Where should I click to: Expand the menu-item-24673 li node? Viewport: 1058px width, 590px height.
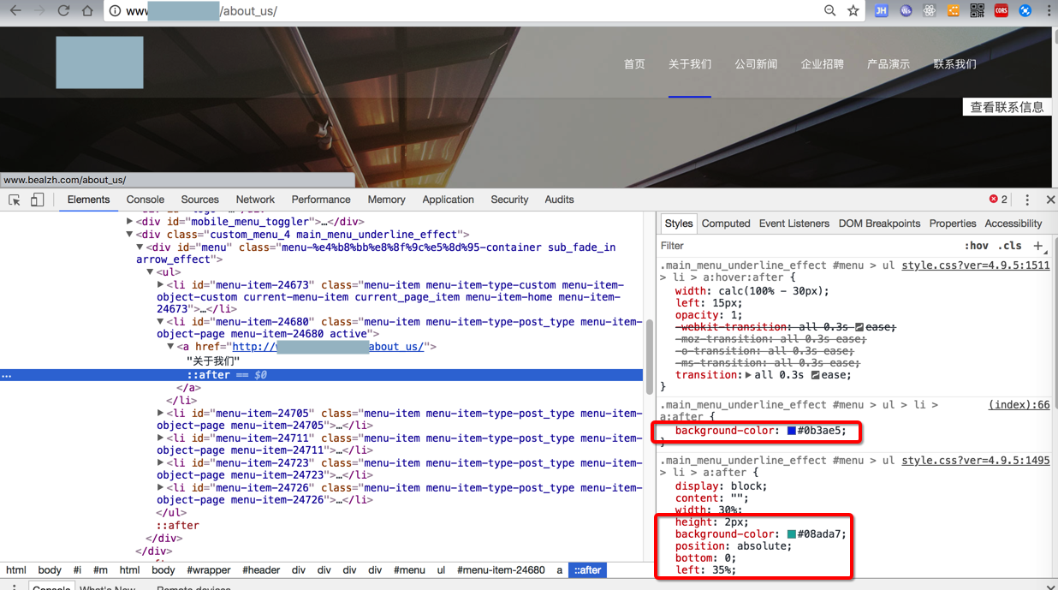tap(161, 285)
